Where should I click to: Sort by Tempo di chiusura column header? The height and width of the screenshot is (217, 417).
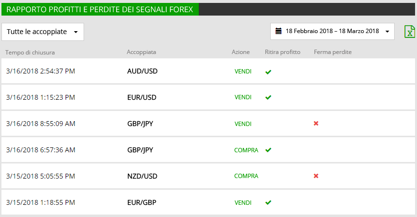click(x=30, y=53)
